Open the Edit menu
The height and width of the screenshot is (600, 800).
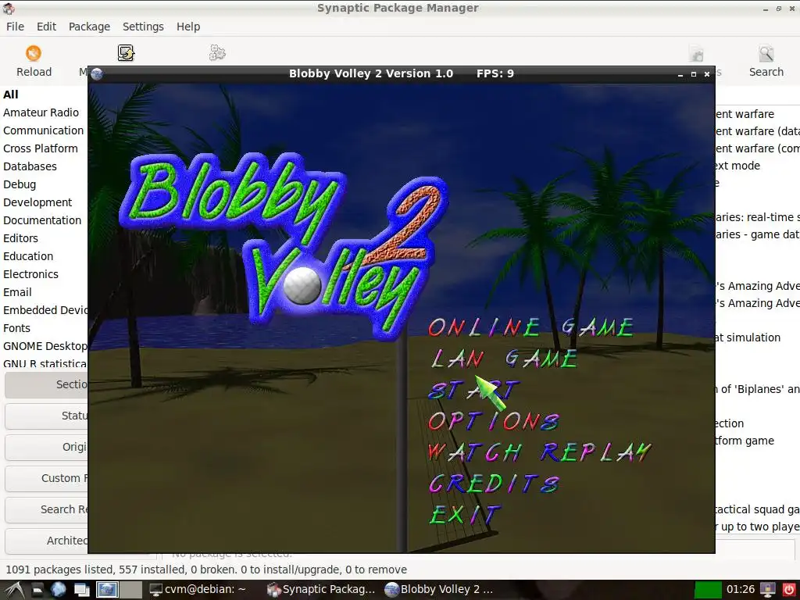click(46, 27)
